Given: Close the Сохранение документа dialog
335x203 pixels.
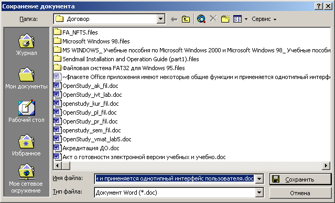Looking at the screenshot, I should (328, 6).
